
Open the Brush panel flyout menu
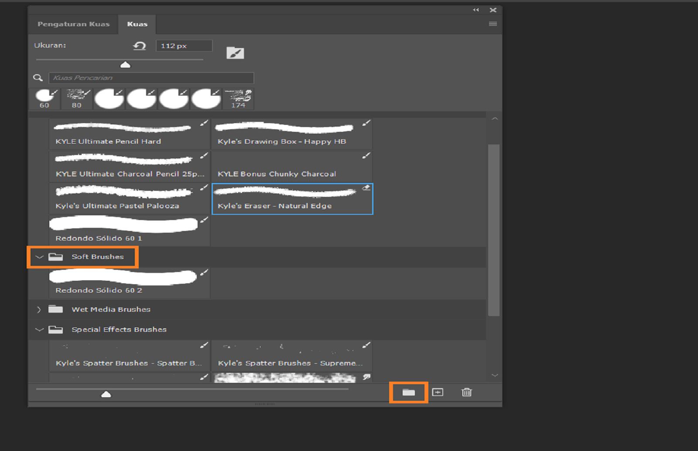pos(493,24)
